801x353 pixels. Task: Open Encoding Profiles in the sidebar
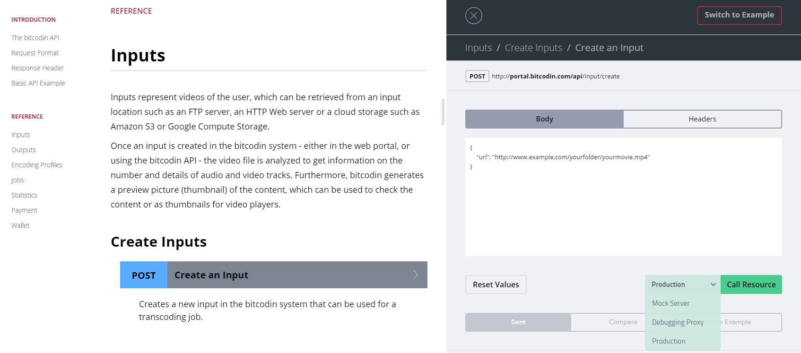coord(37,165)
